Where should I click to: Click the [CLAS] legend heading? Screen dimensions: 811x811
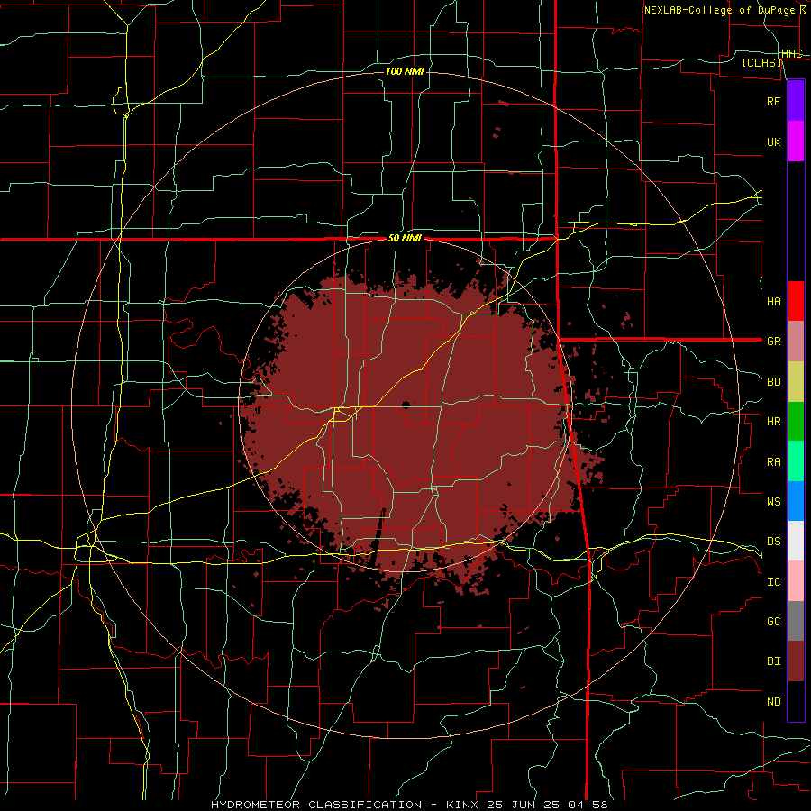click(761, 62)
